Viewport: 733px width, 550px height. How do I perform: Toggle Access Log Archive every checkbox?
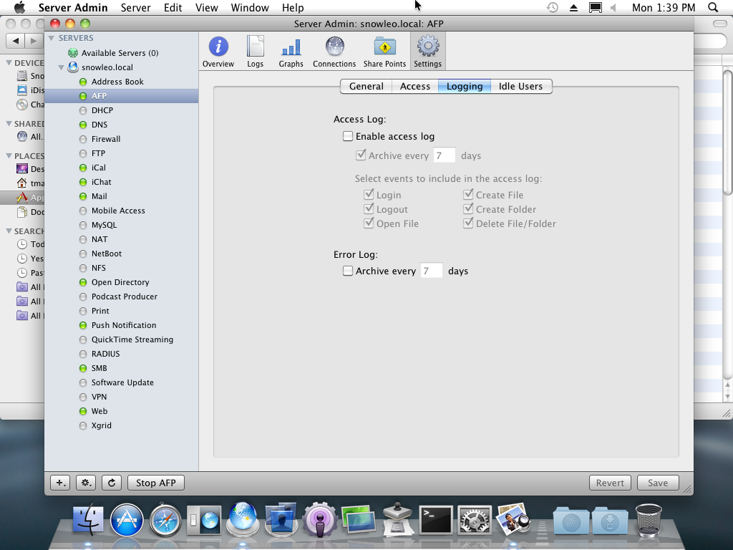[x=361, y=155]
